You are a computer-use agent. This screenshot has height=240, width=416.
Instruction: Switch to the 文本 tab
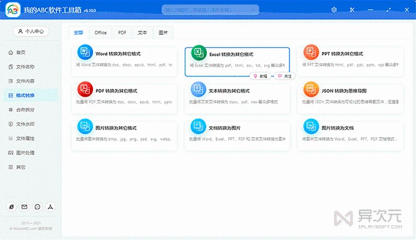(142, 32)
